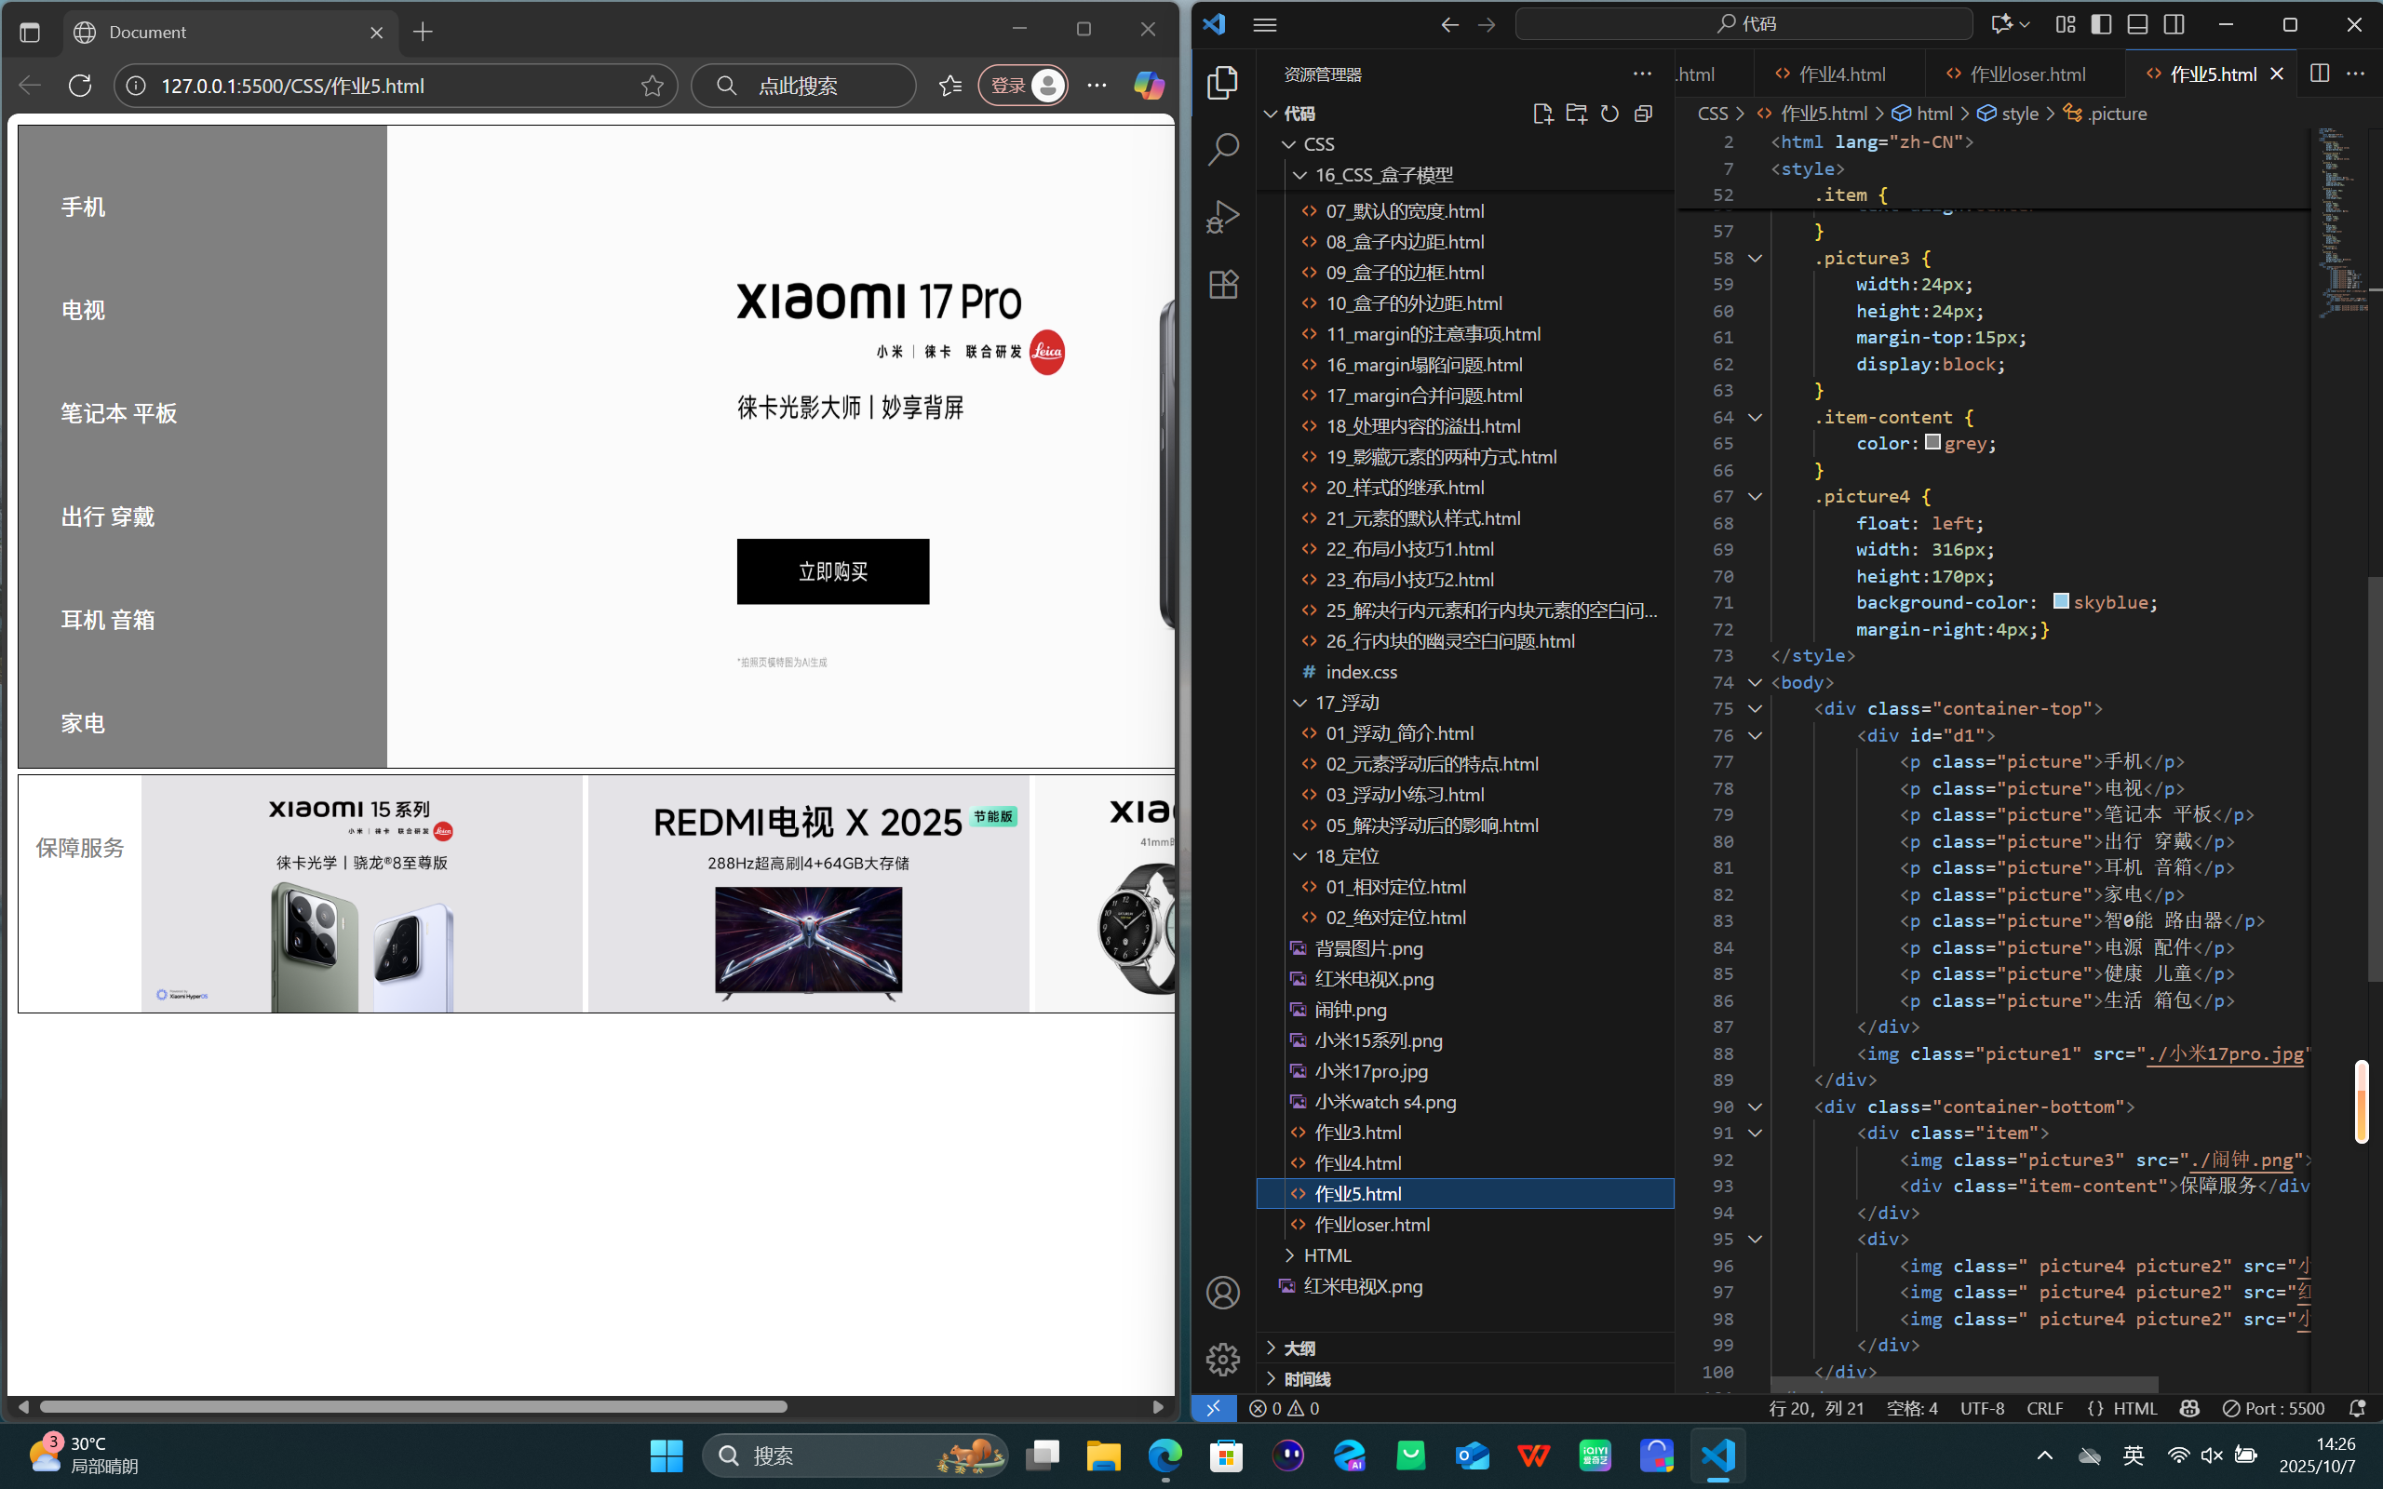This screenshot has width=2383, height=1489.
Task: Open File Explorer from the Windows taskbar
Action: pos(1103,1455)
